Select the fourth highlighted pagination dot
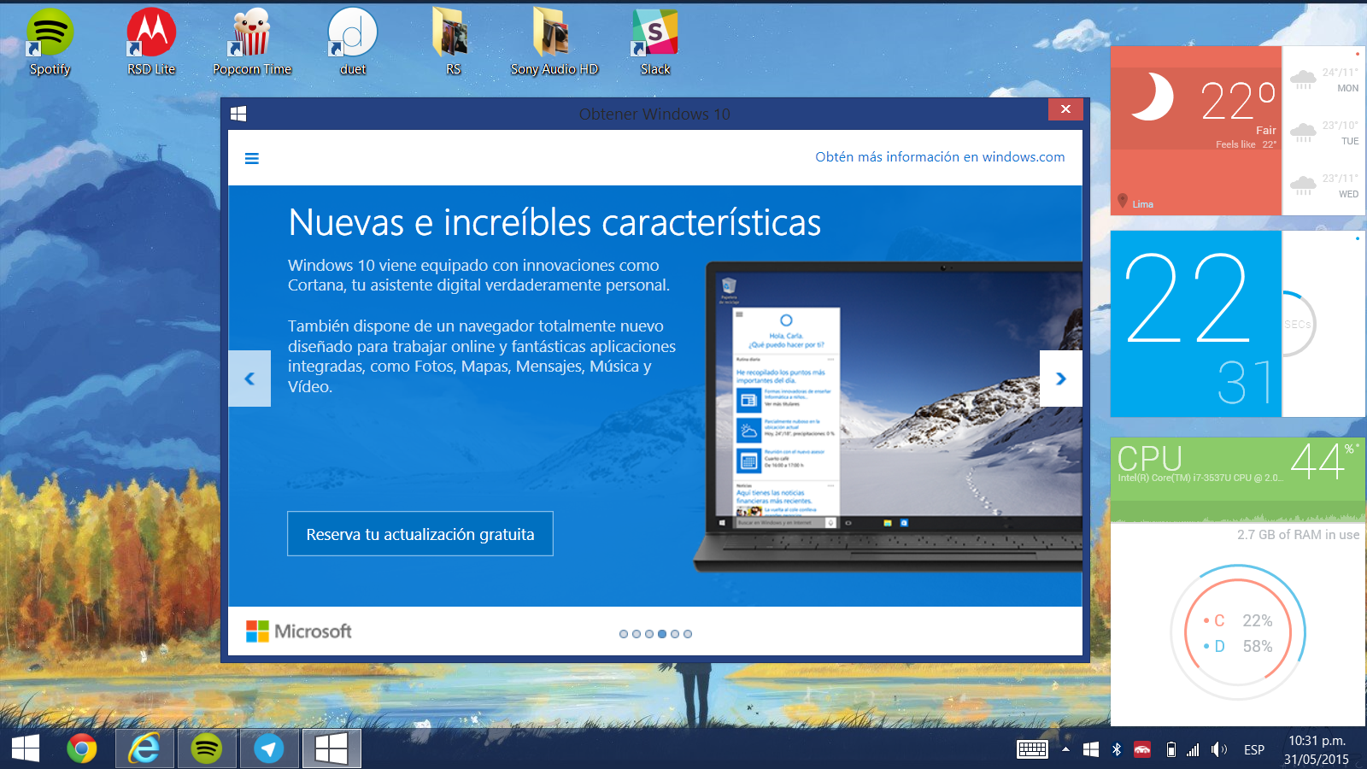 pyautogui.click(x=662, y=634)
